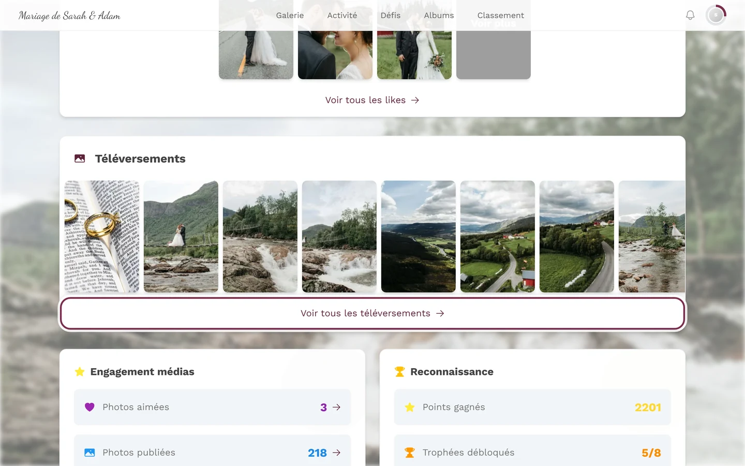Switch to the Défis page

click(391, 16)
